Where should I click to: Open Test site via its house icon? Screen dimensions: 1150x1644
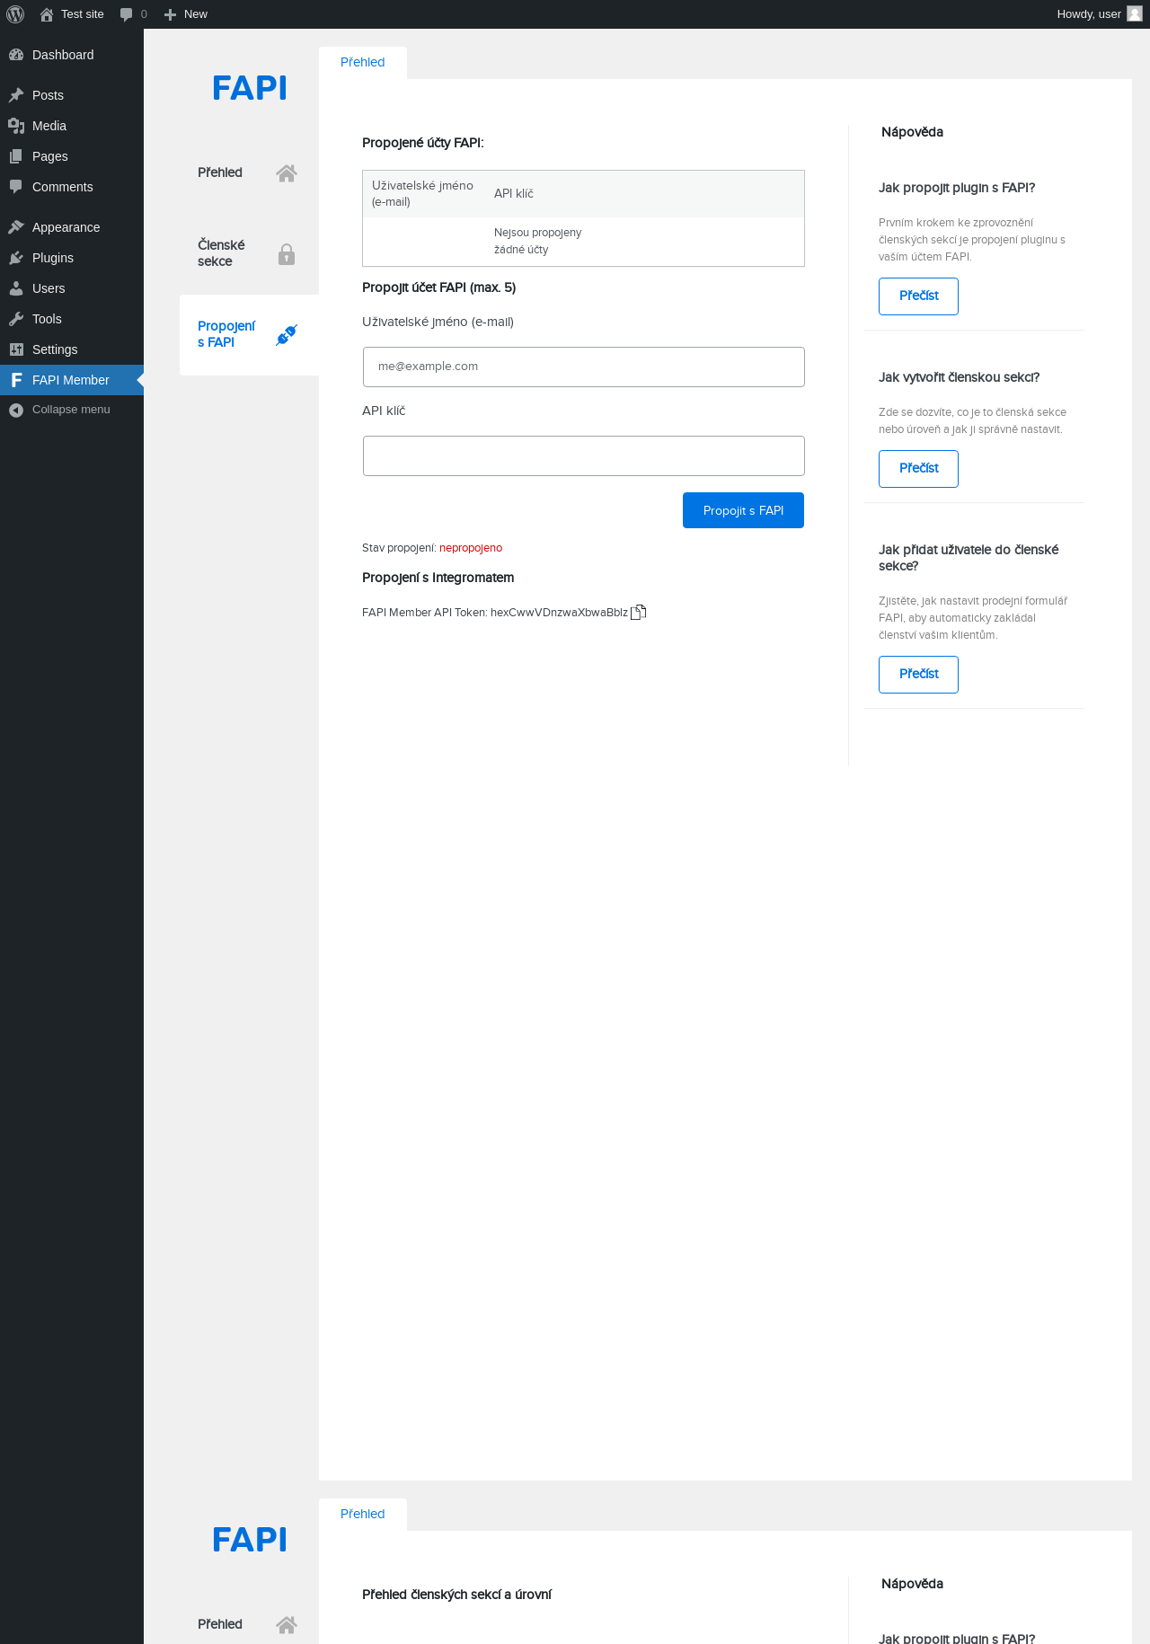(47, 14)
